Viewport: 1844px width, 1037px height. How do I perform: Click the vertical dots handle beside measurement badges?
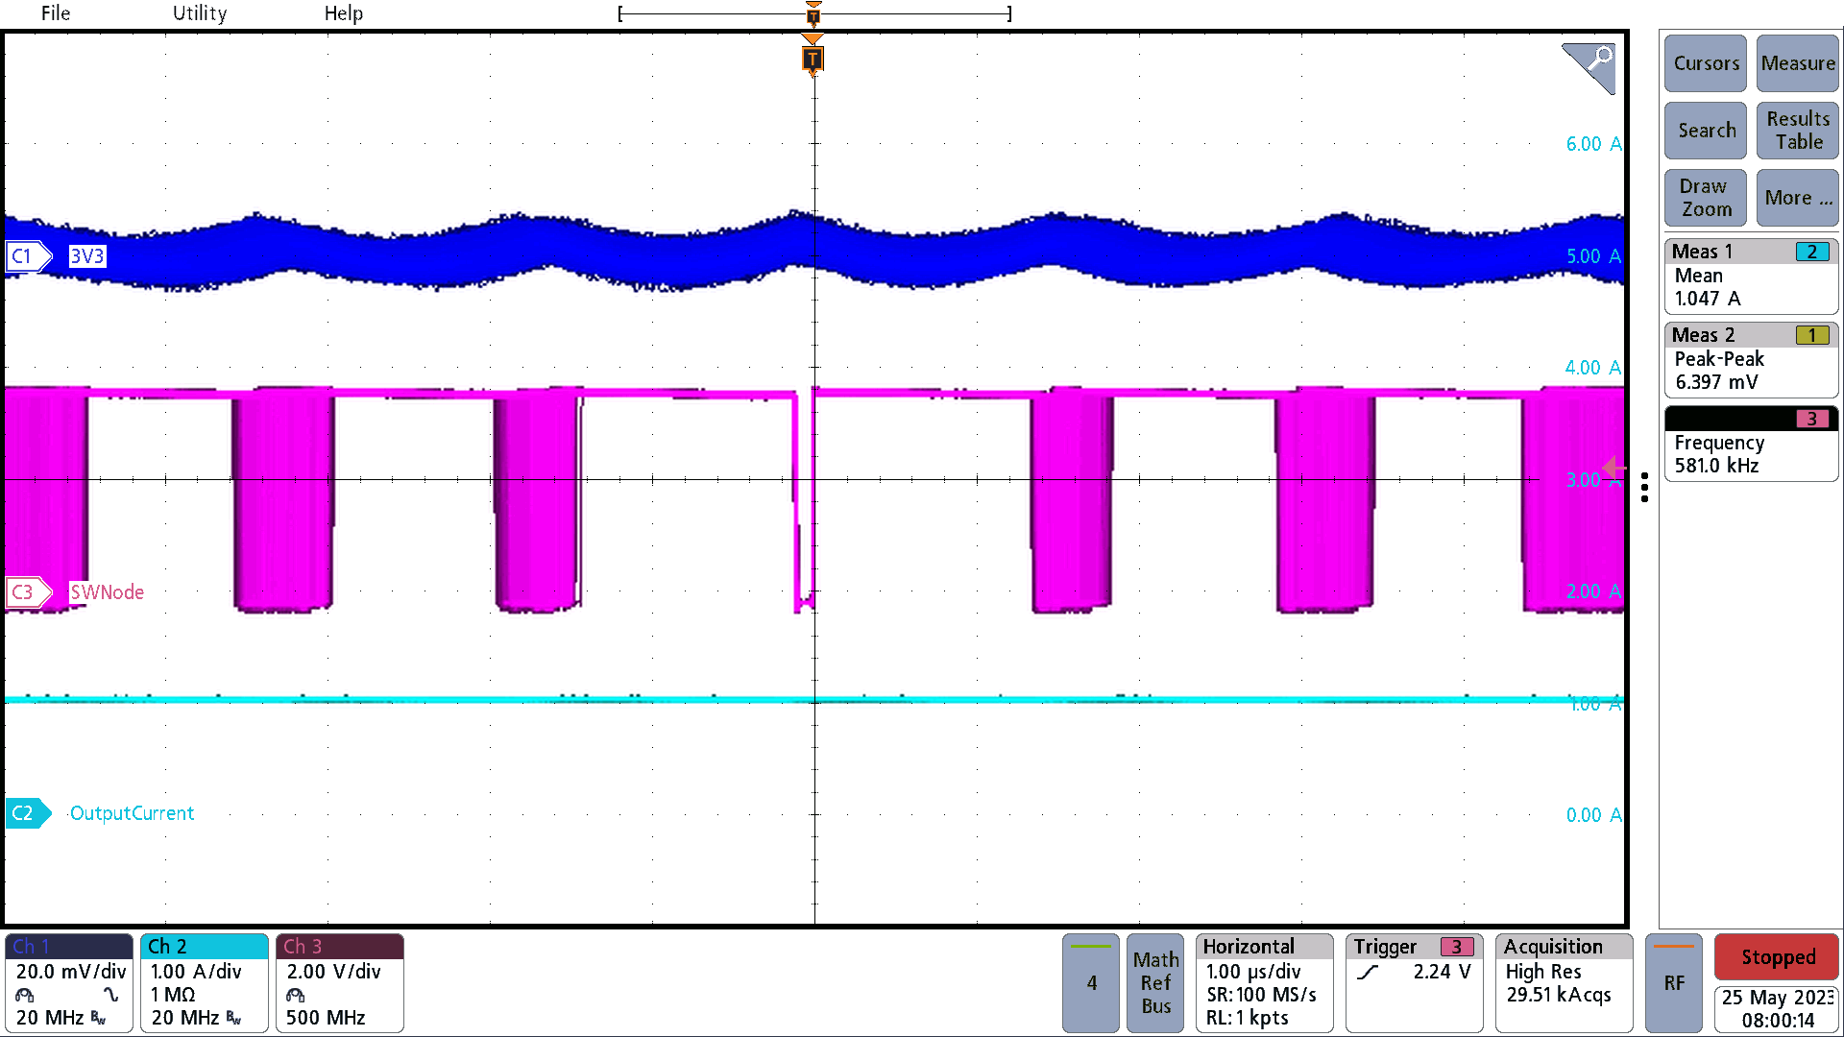(1645, 490)
